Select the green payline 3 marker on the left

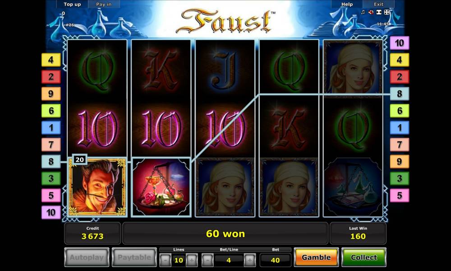tap(51, 178)
